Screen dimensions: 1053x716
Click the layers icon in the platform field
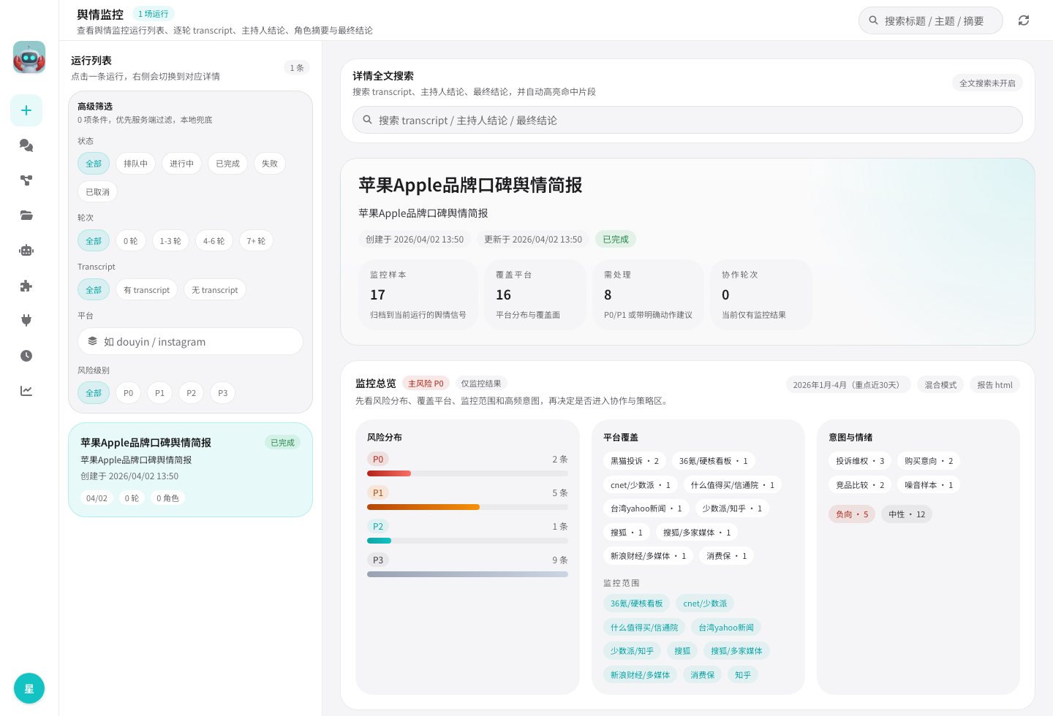click(x=92, y=341)
